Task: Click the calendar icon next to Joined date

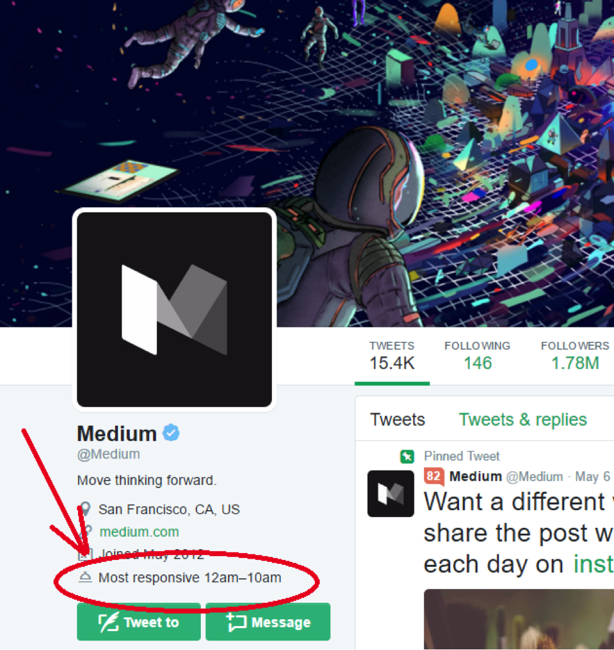Action: point(85,555)
